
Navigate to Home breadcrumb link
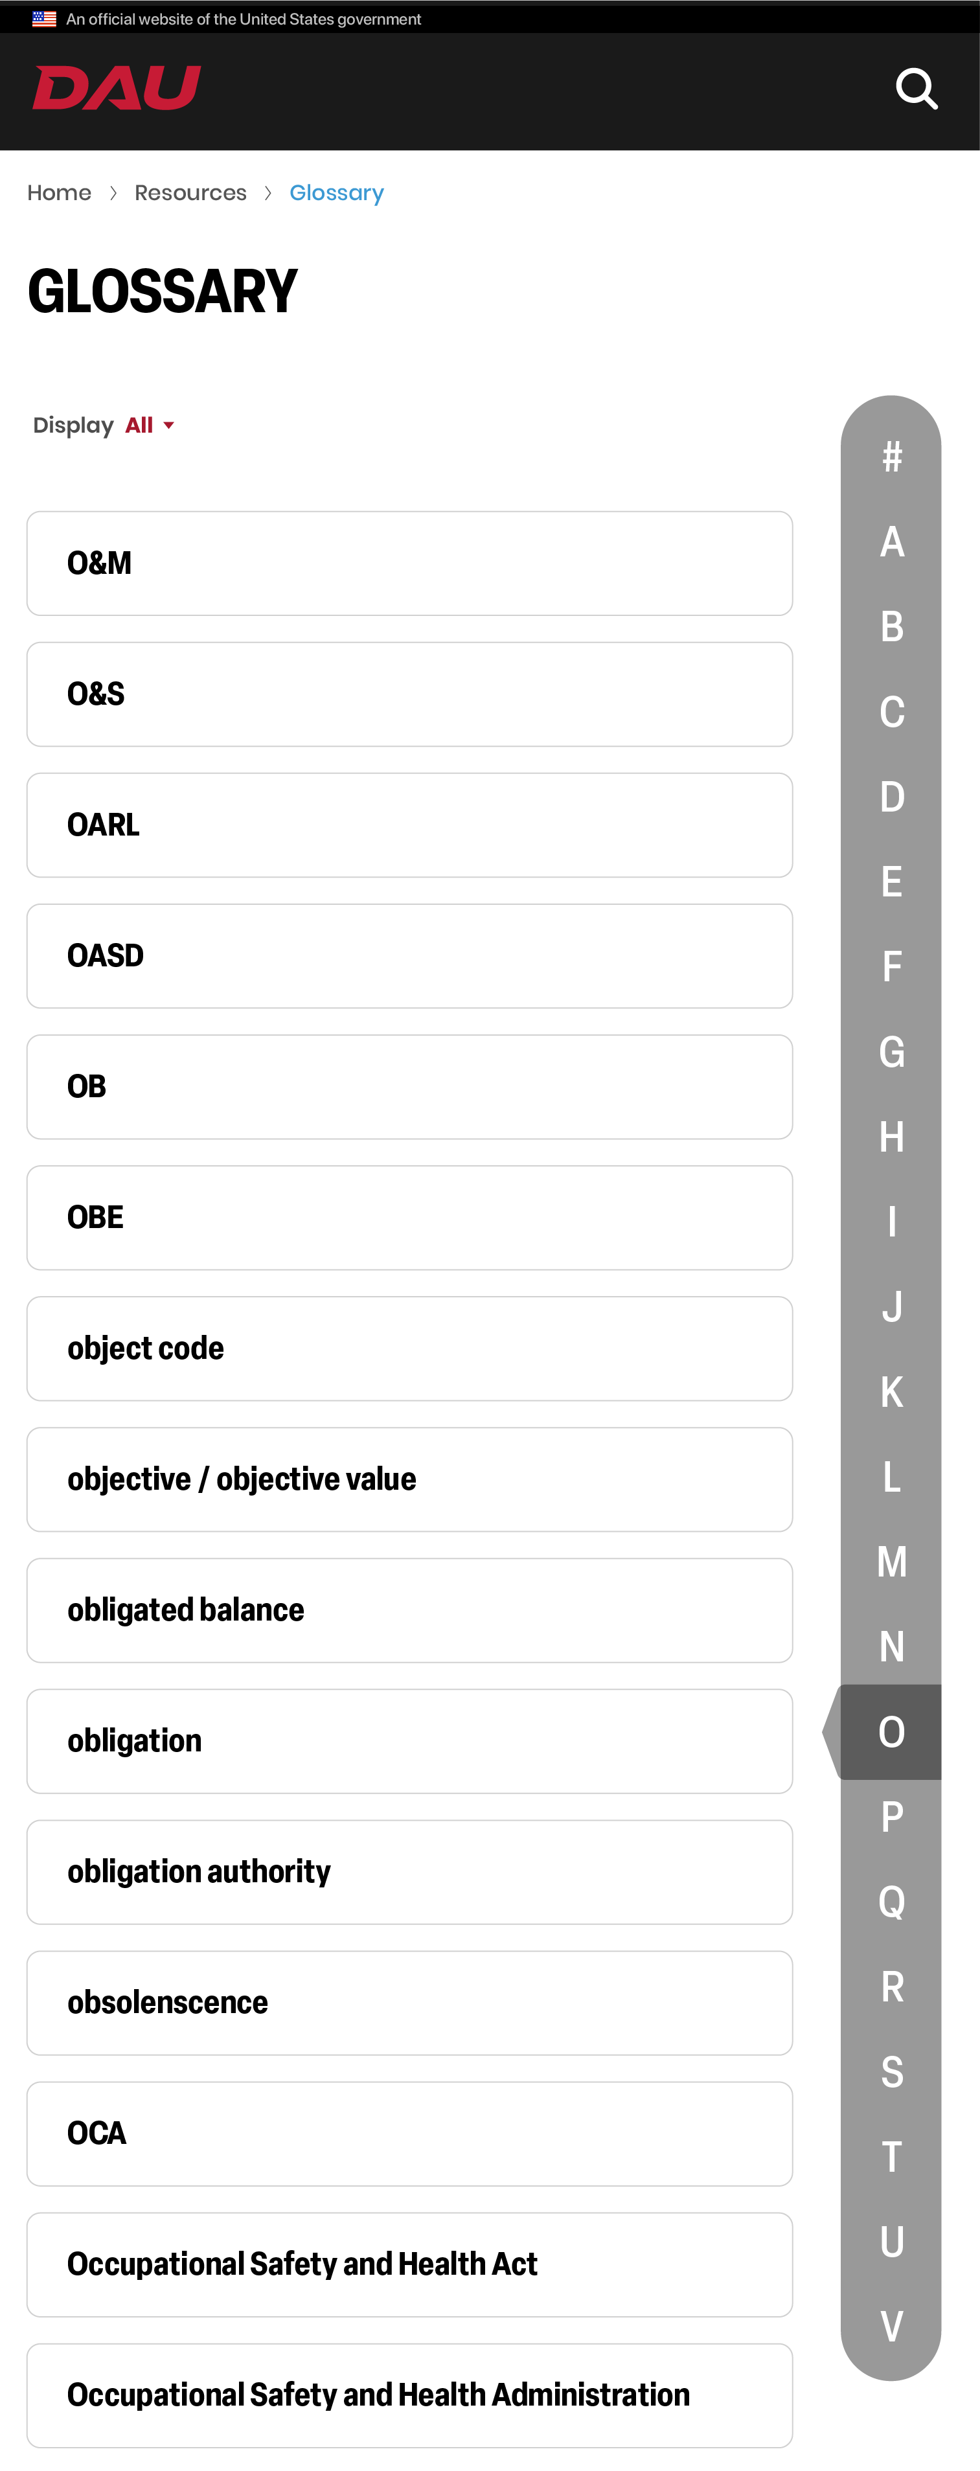[60, 193]
